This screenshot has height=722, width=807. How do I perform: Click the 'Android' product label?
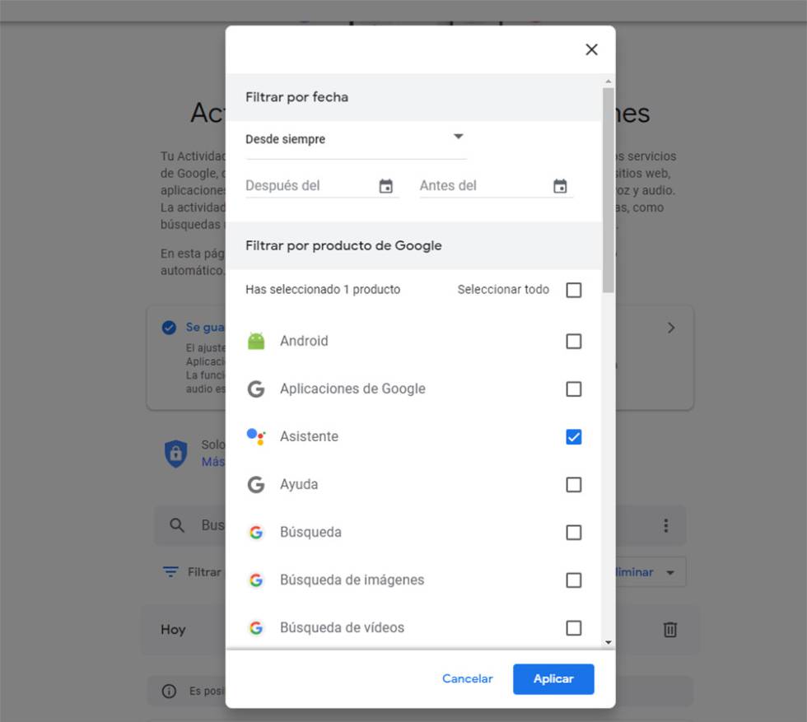(304, 341)
